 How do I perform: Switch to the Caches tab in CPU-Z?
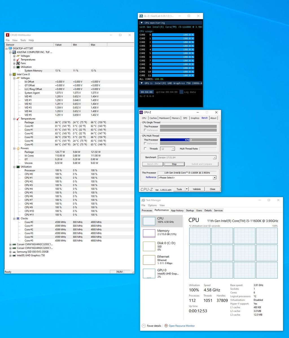(153, 118)
